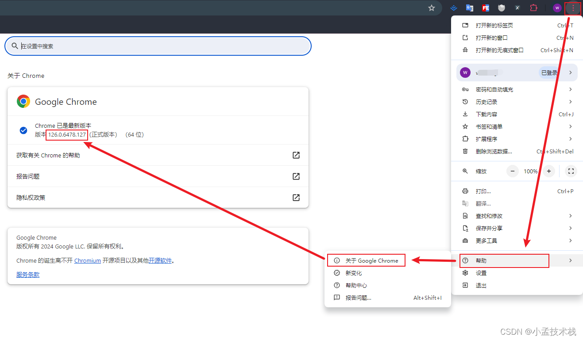583x340 pixels.
Task: Select 打开新的窗口 menu item
Action: pos(517,38)
